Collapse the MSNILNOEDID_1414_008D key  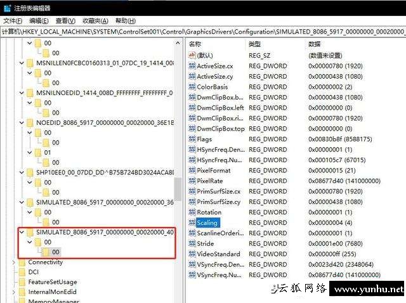point(22,93)
